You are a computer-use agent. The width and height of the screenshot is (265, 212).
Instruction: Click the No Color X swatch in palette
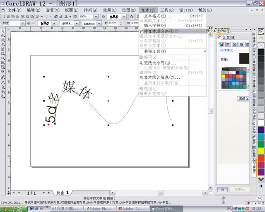(261, 45)
